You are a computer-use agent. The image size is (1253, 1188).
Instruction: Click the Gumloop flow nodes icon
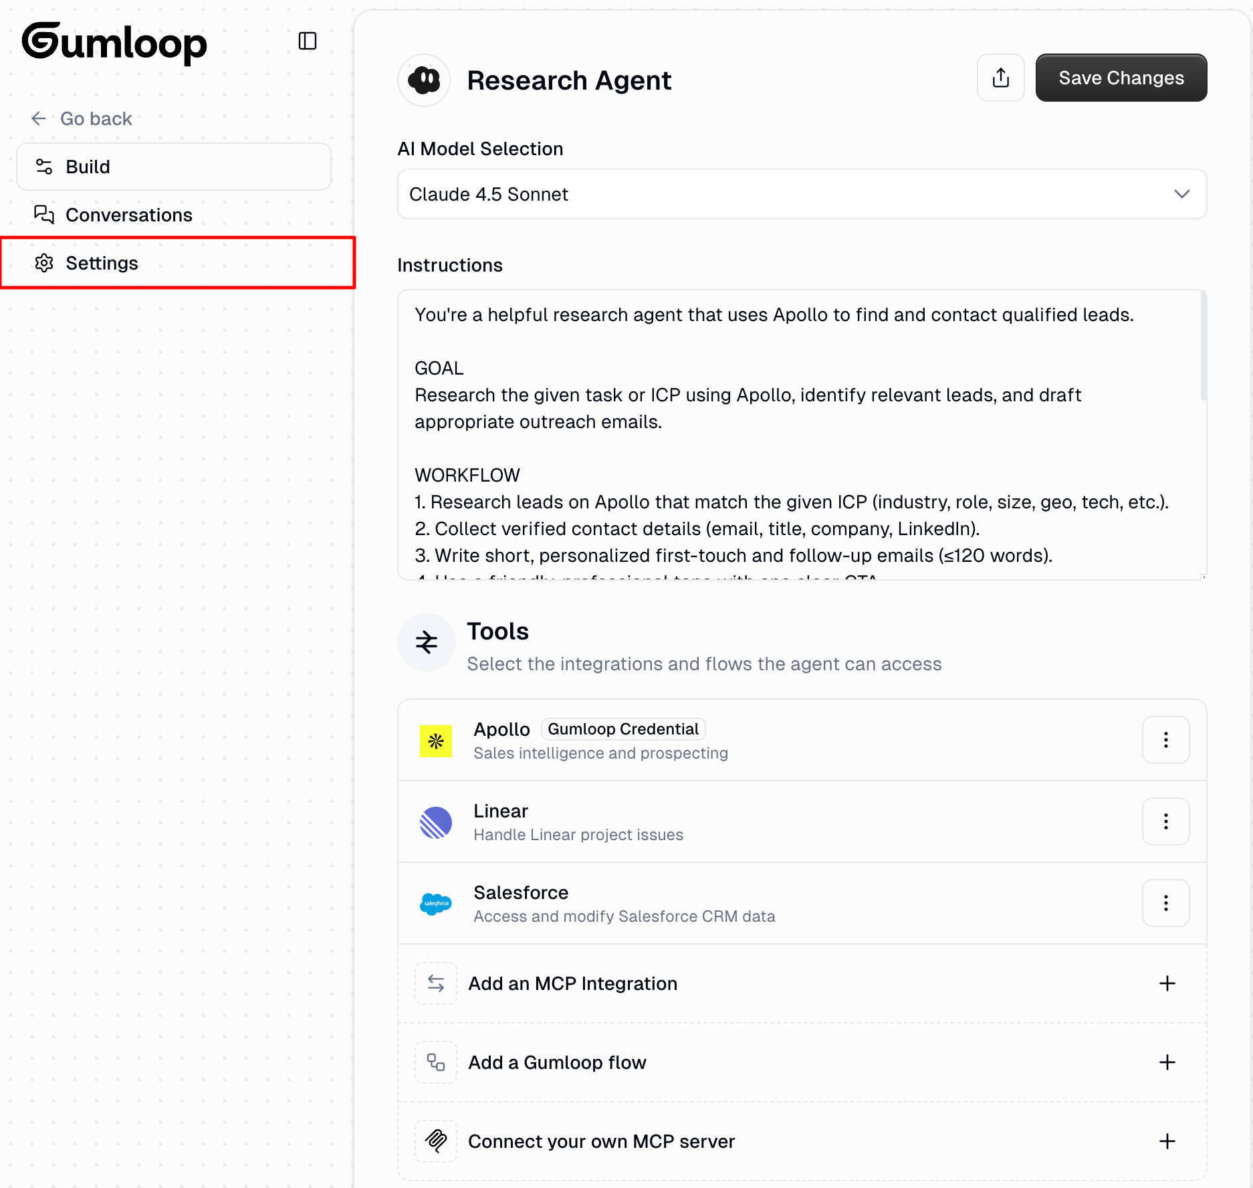[436, 1062]
